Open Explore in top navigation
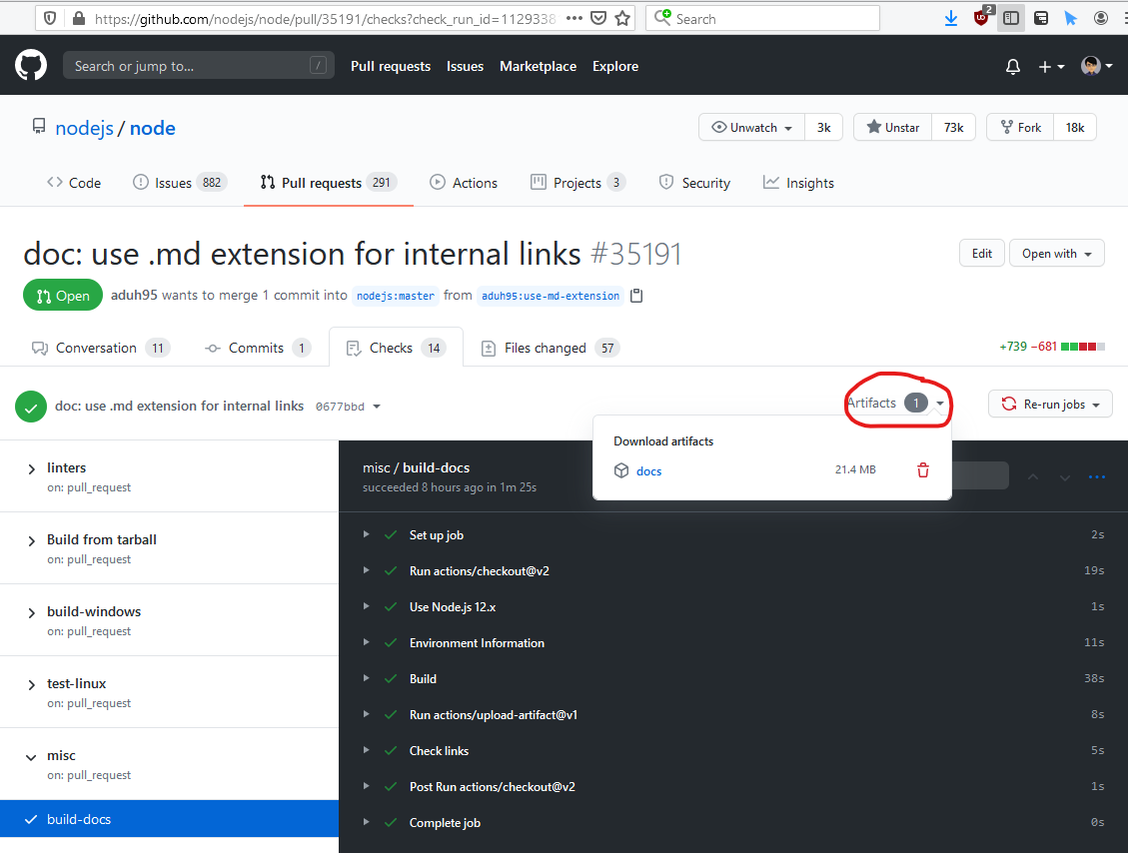Screen dimensions: 1128x853 tap(615, 66)
